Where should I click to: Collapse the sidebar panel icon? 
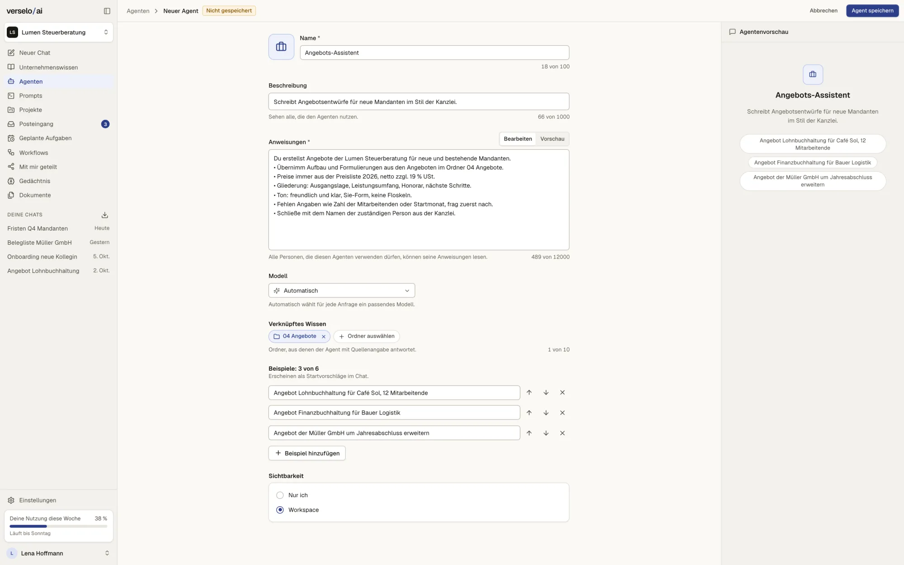click(107, 11)
